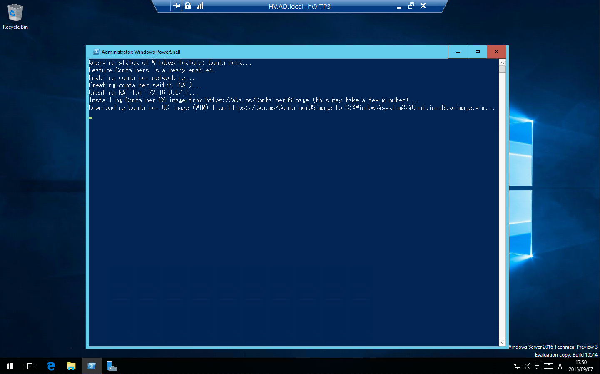Screen dimensions: 600x374
Task: Open File Explorer from the taskbar
Action: point(71,366)
